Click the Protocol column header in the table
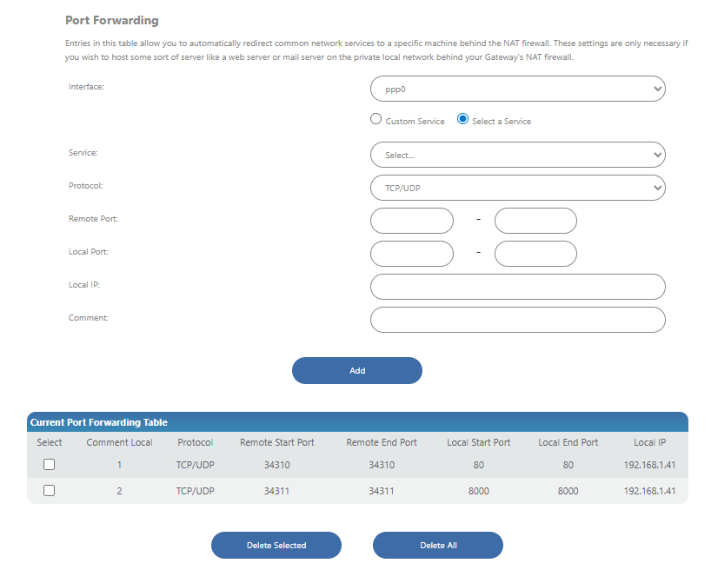The image size is (711, 583). click(195, 442)
